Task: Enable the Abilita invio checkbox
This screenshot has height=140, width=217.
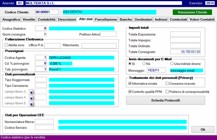Action: pyautogui.click(x=6, y=45)
